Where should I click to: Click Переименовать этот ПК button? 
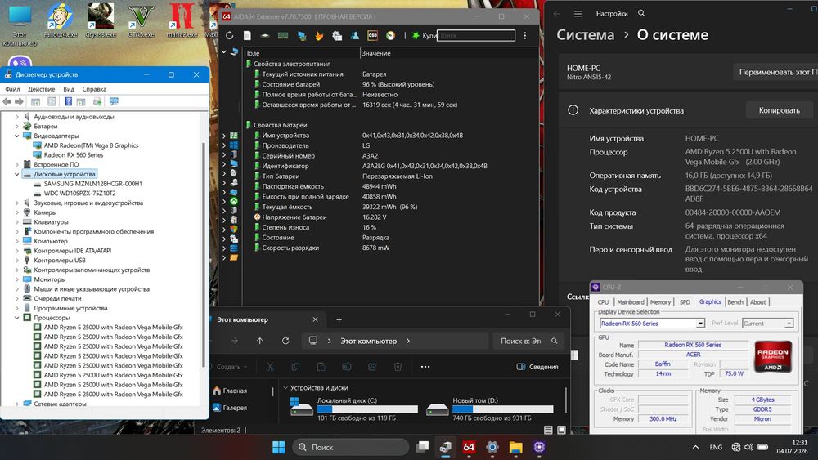pyautogui.click(x=776, y=72)
